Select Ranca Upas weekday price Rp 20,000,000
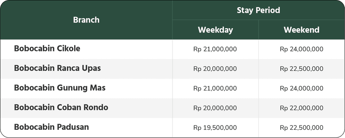Image resolution: width=345 pixels, height=138 pixels. pos(215,69)
